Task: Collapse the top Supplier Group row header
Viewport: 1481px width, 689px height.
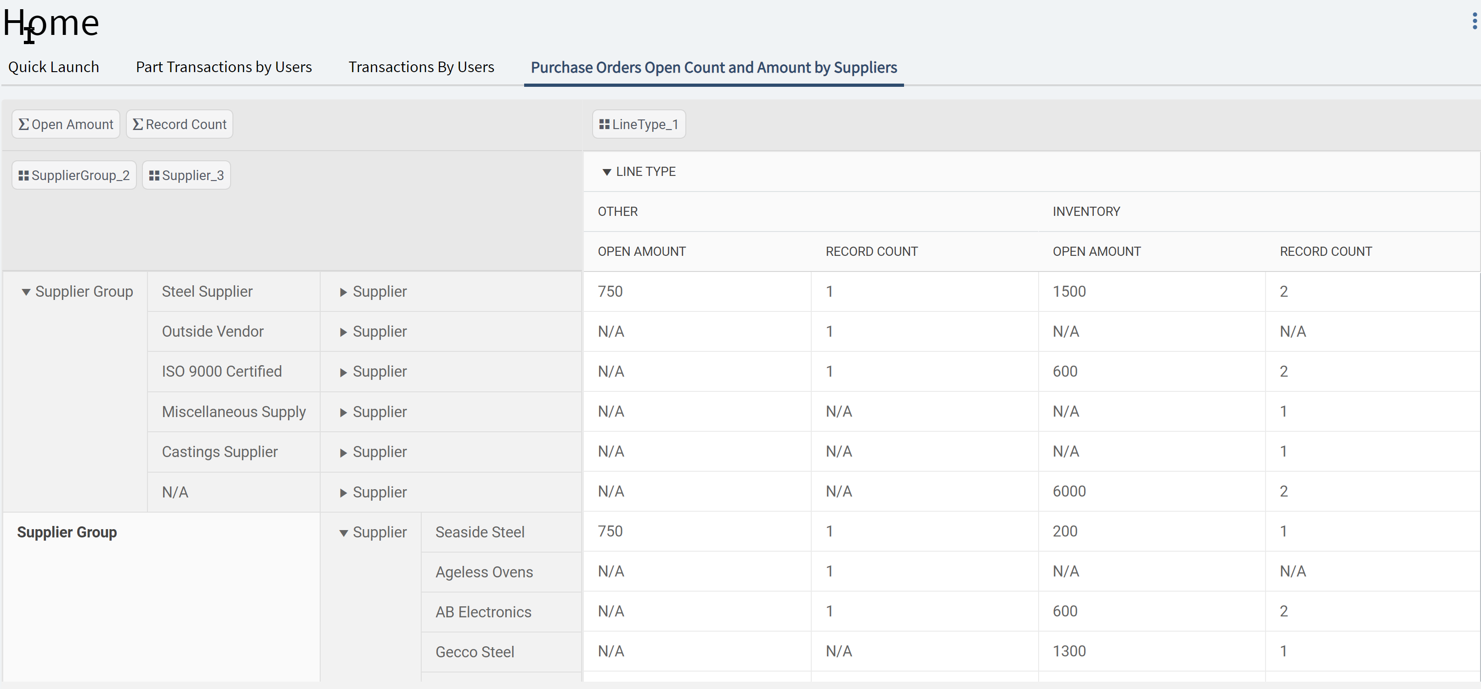Action: coord(26,293)
